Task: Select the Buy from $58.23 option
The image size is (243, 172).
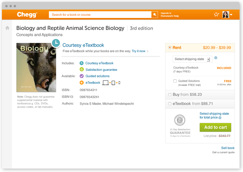Action: click(x=170, y=95)
